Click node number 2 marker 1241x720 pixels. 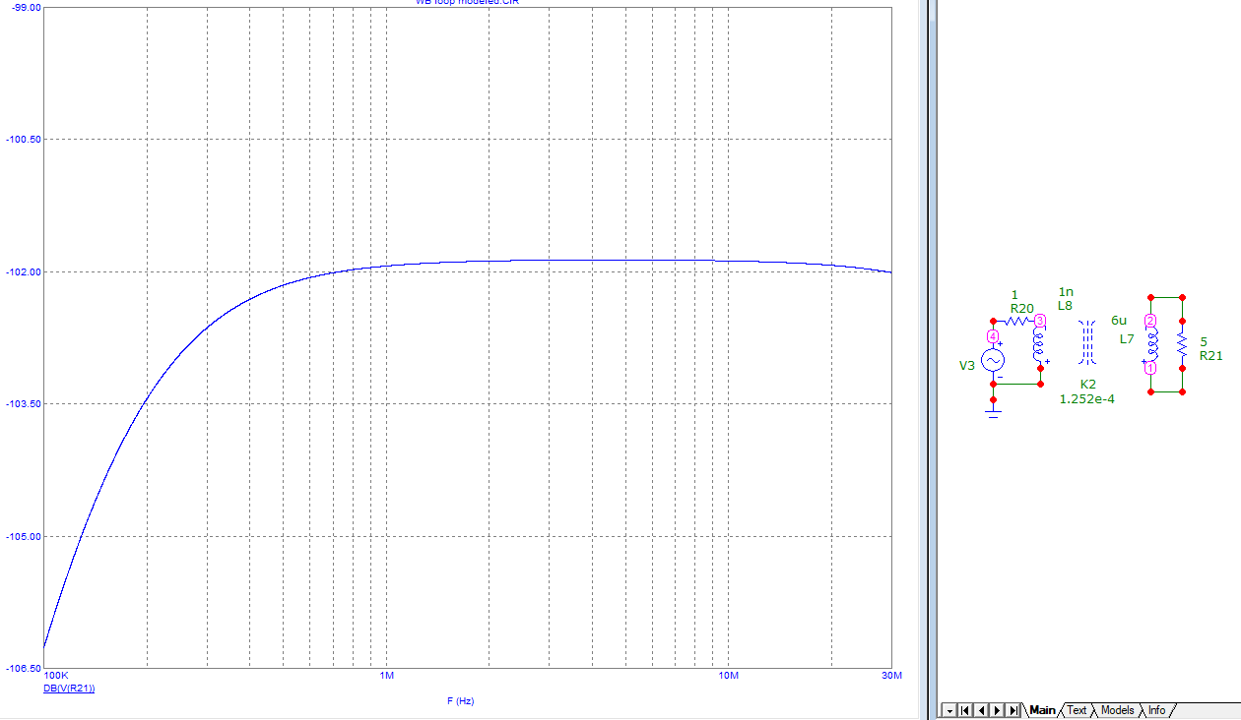pyautogui.click(x=1149, y=322)
